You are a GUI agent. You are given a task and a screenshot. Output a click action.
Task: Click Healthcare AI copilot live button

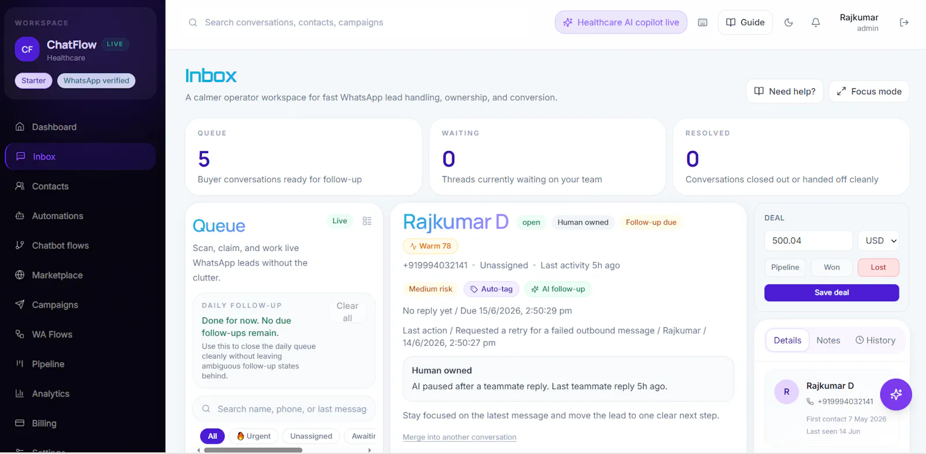click(x=621, y=23)
